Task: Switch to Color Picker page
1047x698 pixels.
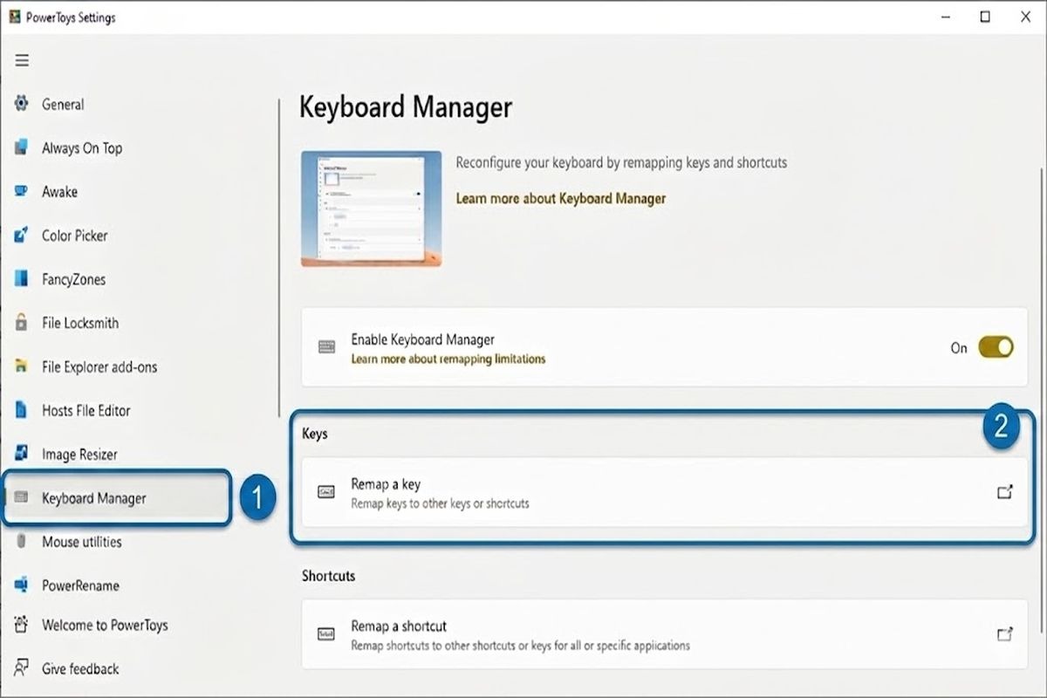Action: pyautogui.click(x=75, y=235)
